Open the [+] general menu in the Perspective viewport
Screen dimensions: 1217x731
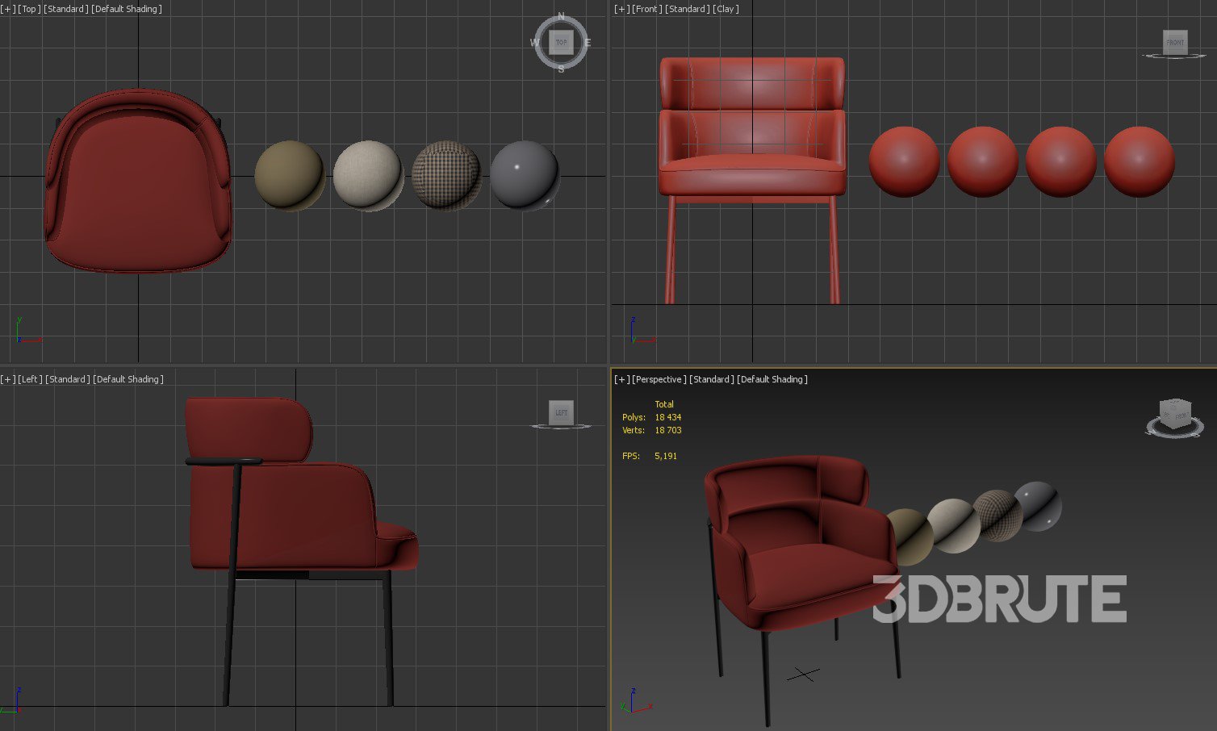[x=621, y=379]
